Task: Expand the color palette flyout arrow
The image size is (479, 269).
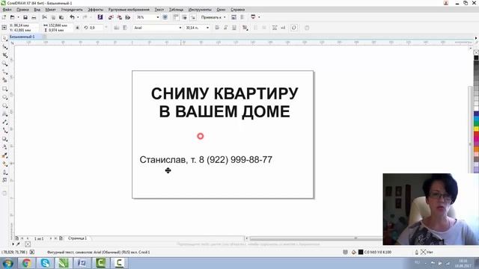Action: point(476,38)
